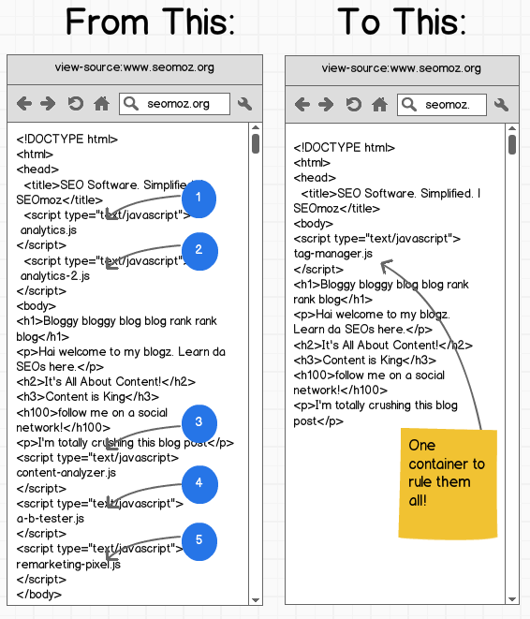Viewport: 530px width, 619px height.
Task: Click 'a-b-tester.js' line in left source
Action: click(51, 519)
